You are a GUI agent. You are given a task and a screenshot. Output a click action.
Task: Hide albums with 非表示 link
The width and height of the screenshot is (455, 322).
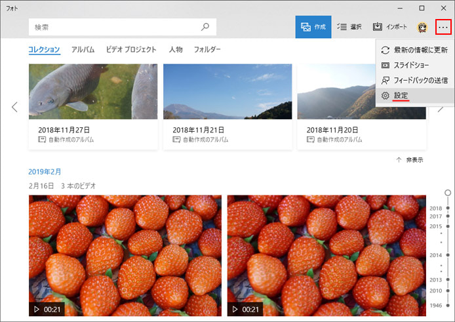(410, 160)
